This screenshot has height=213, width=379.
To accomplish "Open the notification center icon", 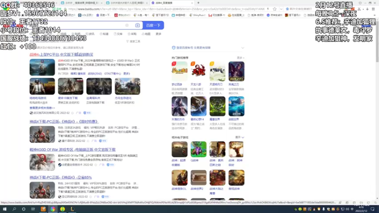I will coord(372,209).
